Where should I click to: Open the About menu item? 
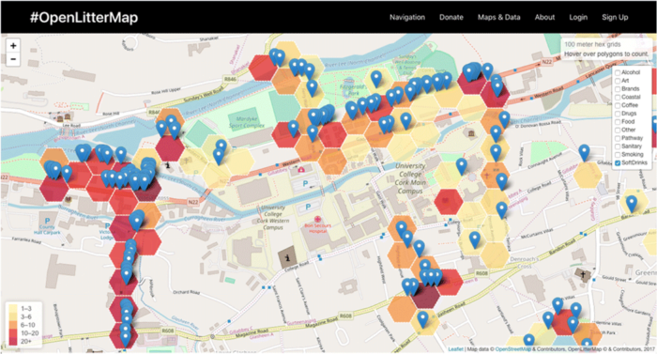click(544, 17)
